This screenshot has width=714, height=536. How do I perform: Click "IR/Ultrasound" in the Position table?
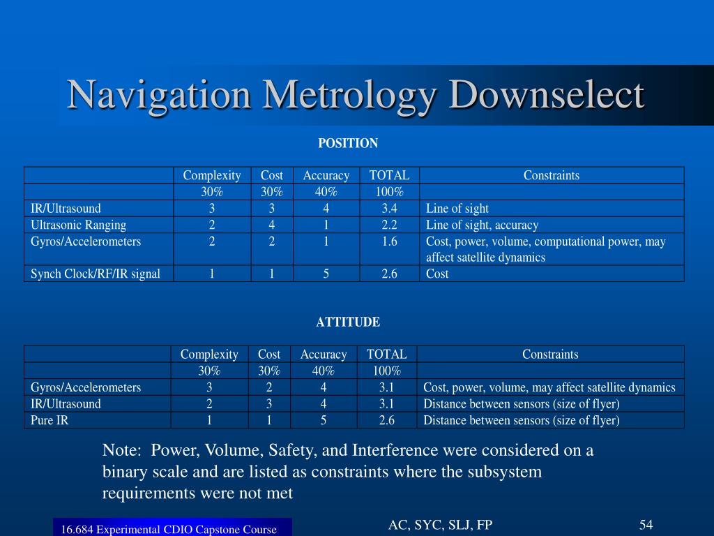(x=66, y=208)
